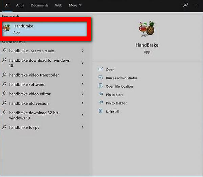Expand arrow for handbrake video transcoder

[x=83, y=75]
